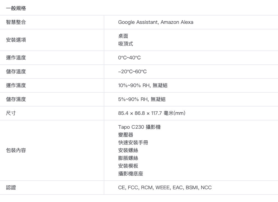This screenshot has height=202, width=278.
Task: Click the 0°C~40°C operating temperature value
Action: (x=129, y=58)
